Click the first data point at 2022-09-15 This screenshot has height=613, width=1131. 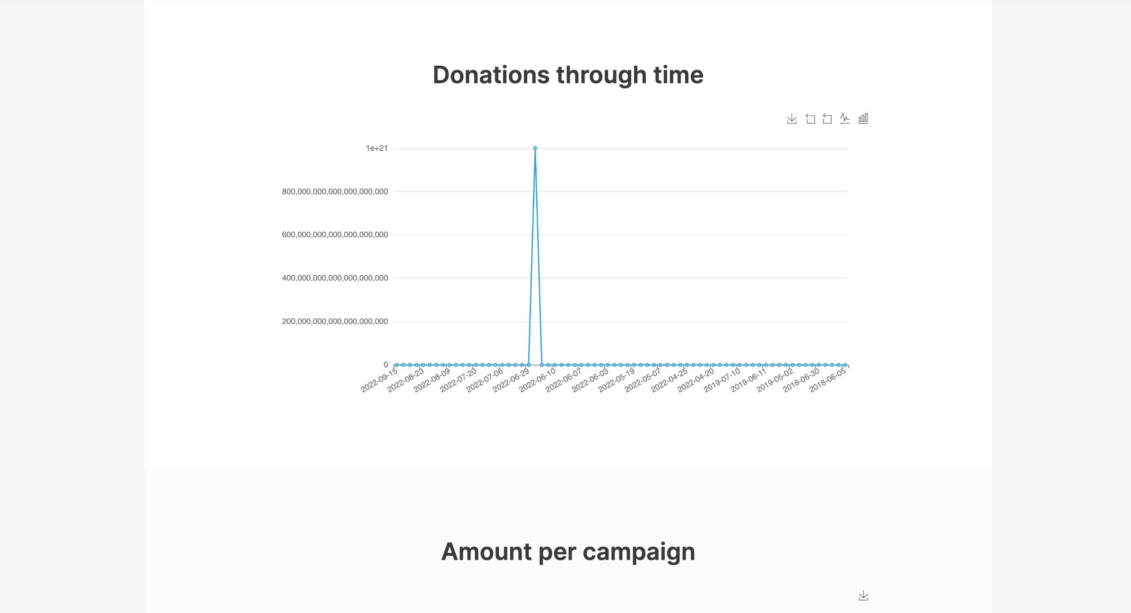point(396,365)
